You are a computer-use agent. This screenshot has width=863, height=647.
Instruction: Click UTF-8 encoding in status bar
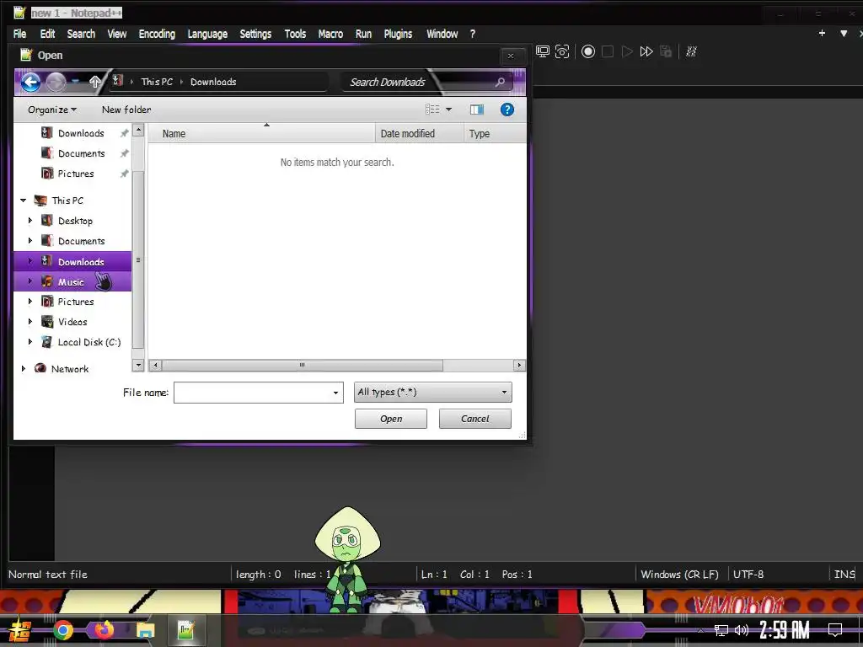(x=748, y=575)
